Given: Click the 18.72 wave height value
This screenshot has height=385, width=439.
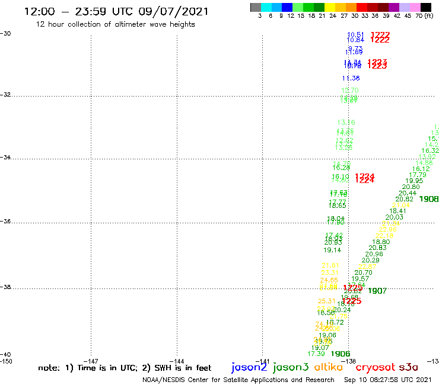Looking at the screenshot, I should click(335, 322).
